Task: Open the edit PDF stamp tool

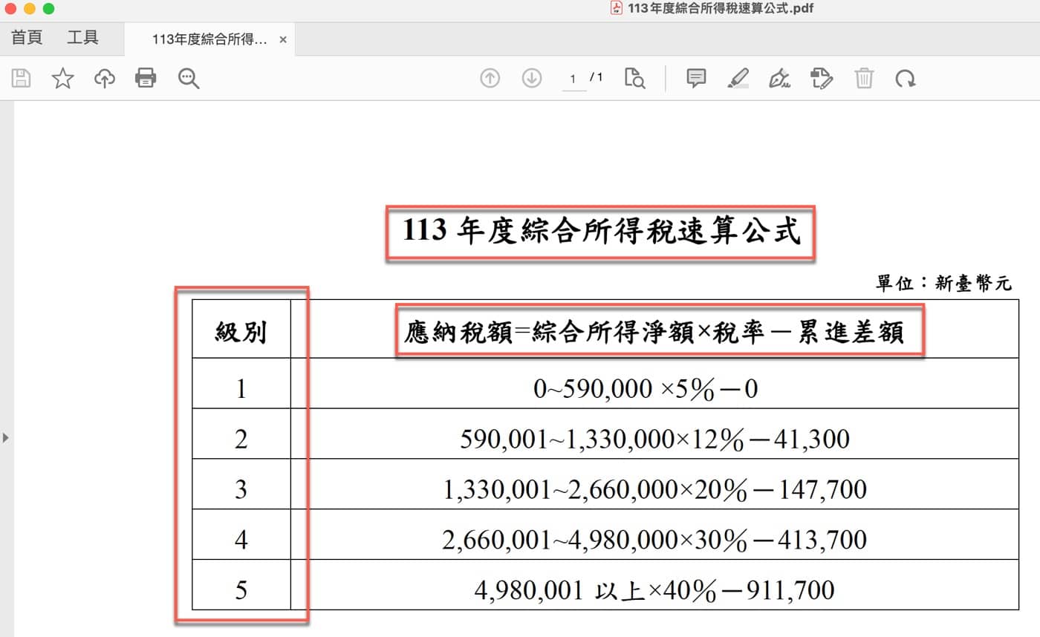Action: click(x=822, y=78)
